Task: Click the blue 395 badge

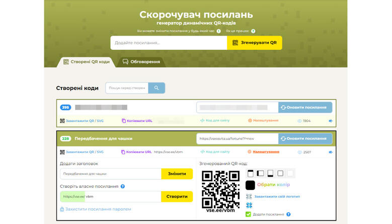Action: coord(65,107)
